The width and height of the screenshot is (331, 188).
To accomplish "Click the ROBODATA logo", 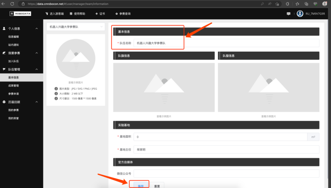I will pyautogui.click(x=20, y=14).
